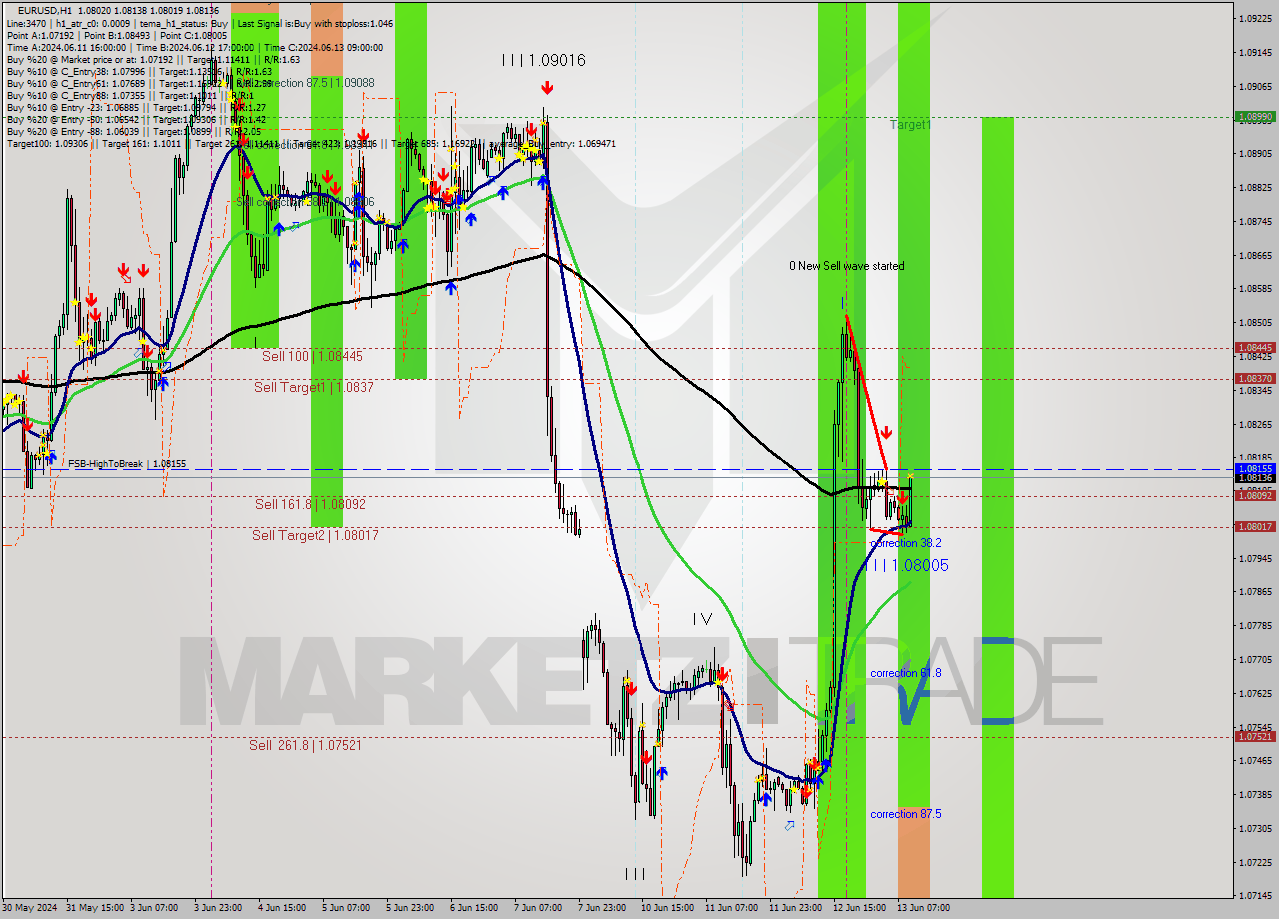This screenshot has width=1279, height=919.
Task: Click the '11 Jun 23:00' time label
Action: [x=796, y=908]
